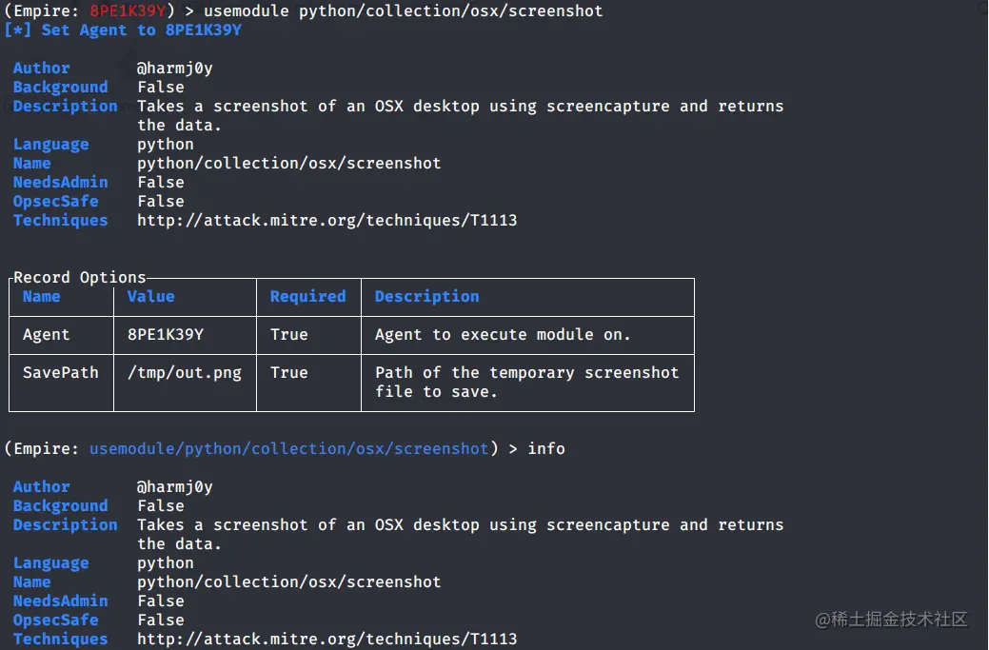Click '@harmj0y' in the first info block
This screenshot has height=650, width=989.
tap(175, 69)
